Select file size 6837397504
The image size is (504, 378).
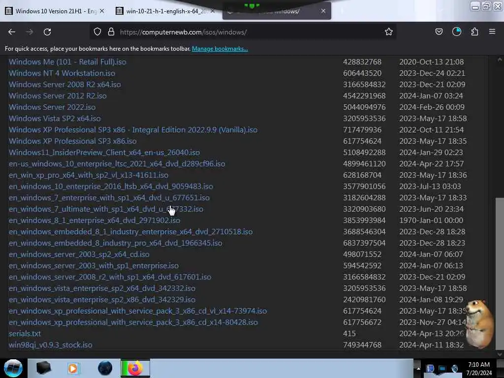tap(364, 243)
